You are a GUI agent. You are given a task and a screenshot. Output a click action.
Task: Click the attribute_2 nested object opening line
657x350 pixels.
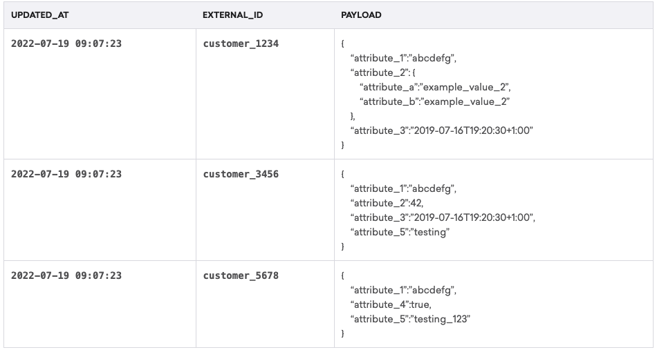(383, 72)
